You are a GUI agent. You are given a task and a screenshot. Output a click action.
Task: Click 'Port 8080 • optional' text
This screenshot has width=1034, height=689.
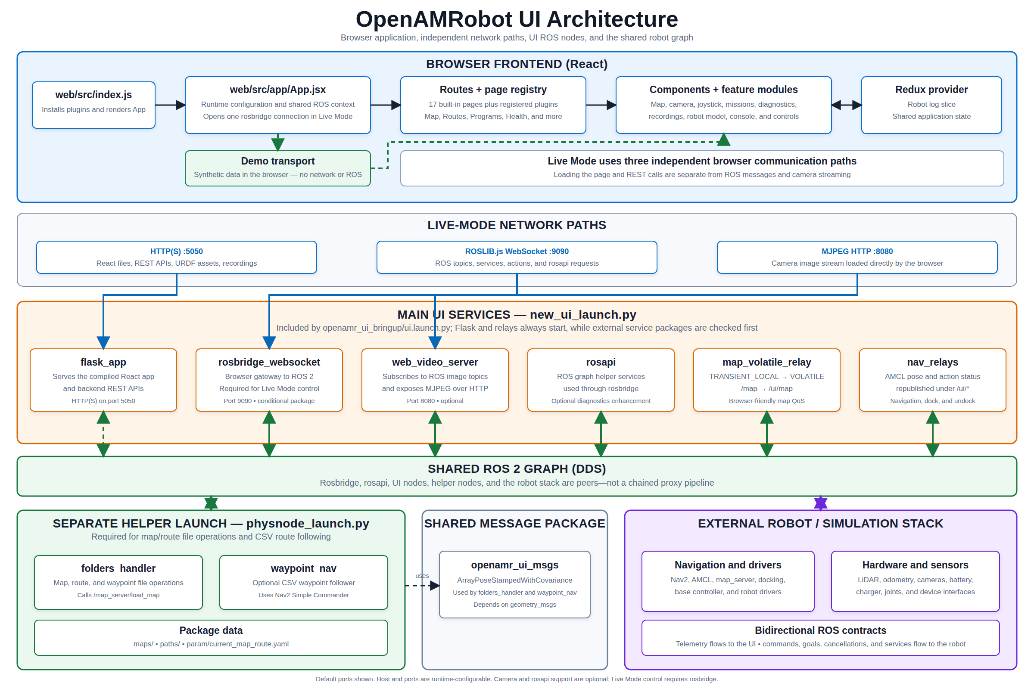pos(435,401)
